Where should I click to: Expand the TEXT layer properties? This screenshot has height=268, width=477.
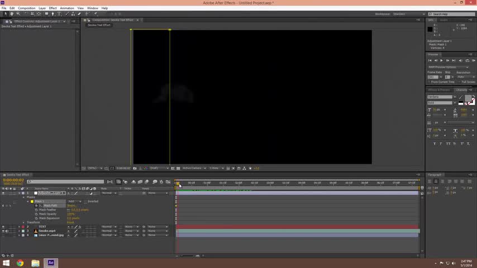coord(19,227)
